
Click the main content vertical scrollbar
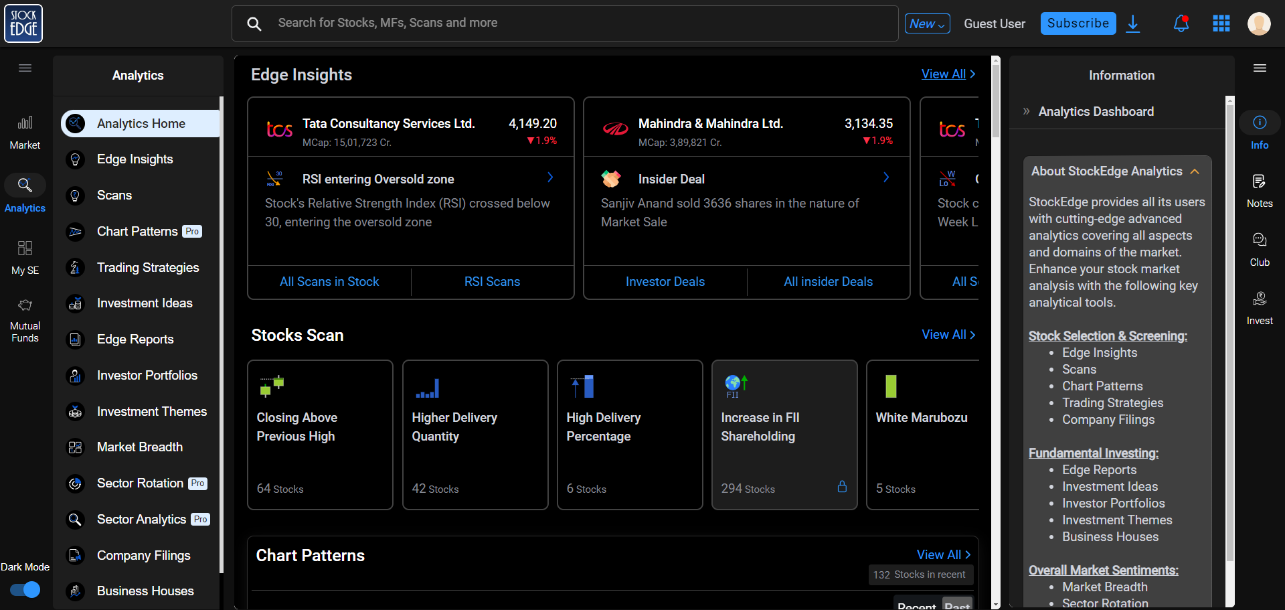click(996, 100)
